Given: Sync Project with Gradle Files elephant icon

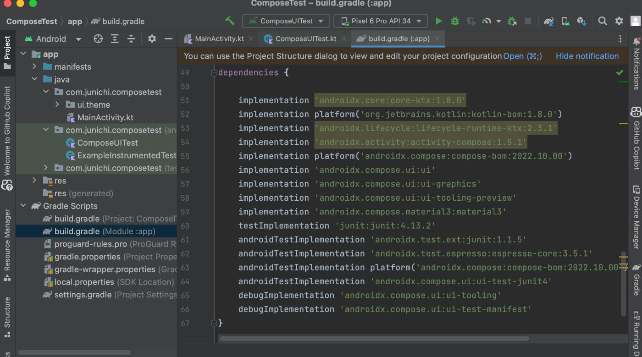Looking at the screenshot, I should (x=549, y=21).
